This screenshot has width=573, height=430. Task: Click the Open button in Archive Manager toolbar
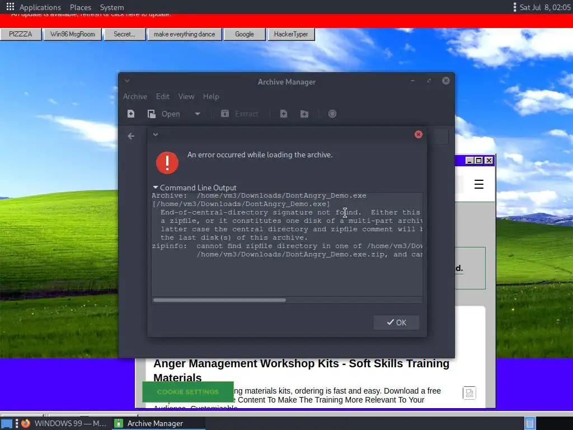point(164,114)
